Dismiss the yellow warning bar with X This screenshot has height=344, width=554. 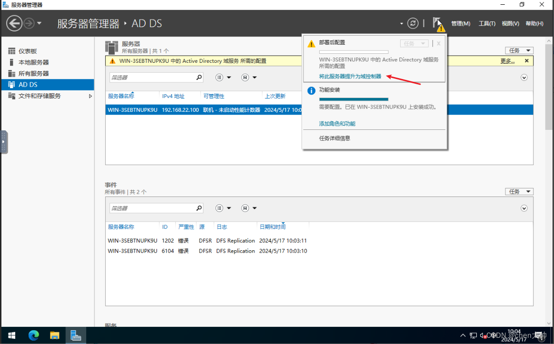pyautogui.click(x=526, y=61)
